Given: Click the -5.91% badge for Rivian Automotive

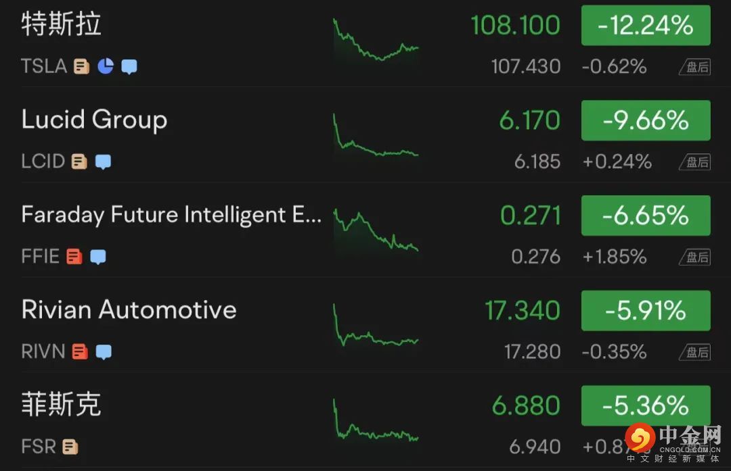Looking at the screenshot, I should (645, 311).
